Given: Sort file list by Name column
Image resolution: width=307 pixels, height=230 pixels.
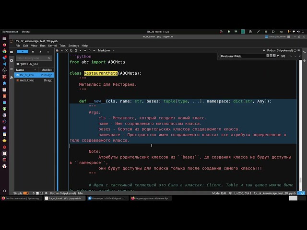Looking at the screenshot, I should click(26, 70).
